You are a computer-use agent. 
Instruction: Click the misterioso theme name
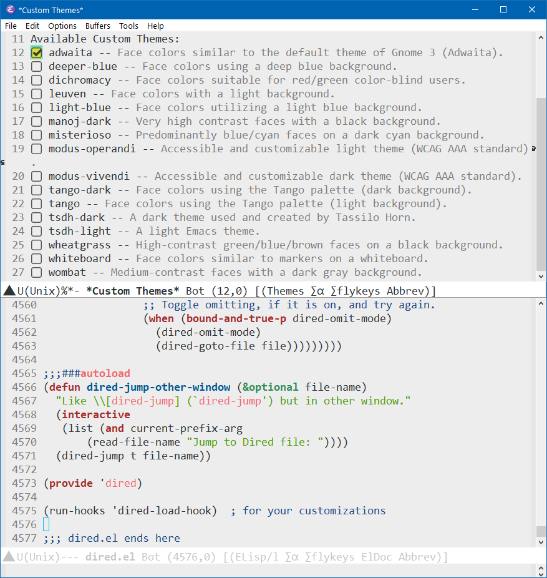click(80, 135)
